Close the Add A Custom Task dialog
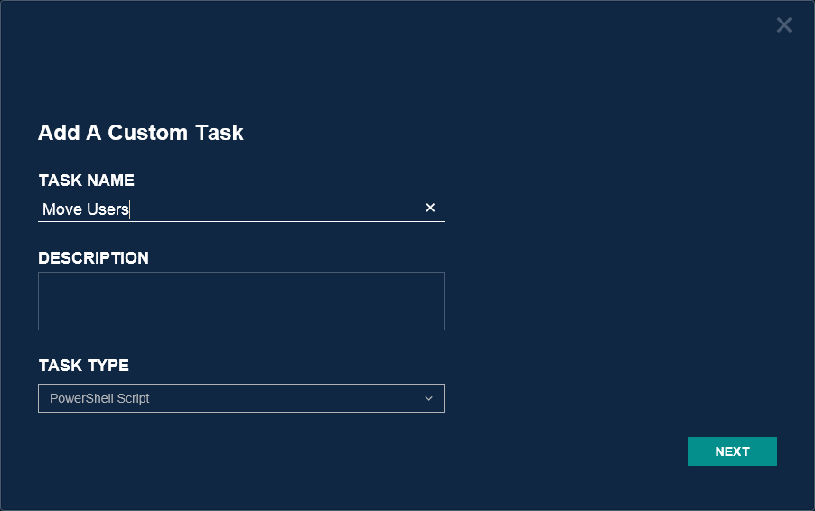The image size is (815, 511). [x=783, y=25]
